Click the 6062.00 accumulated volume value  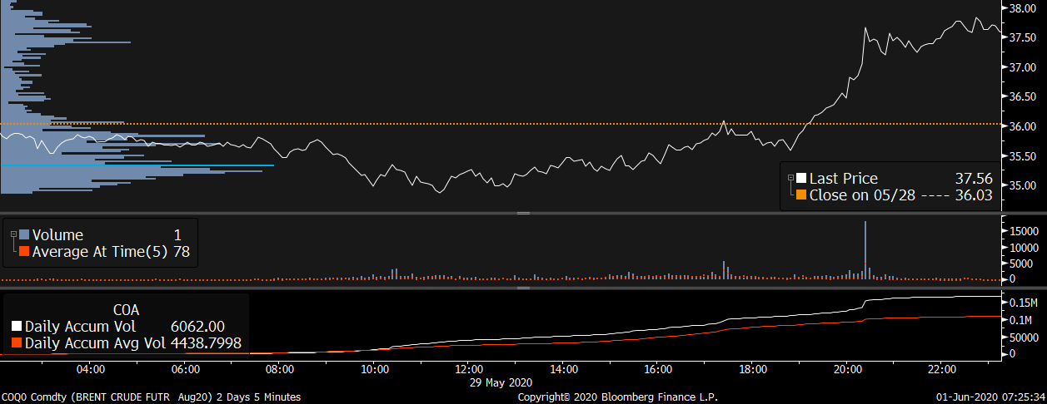pyautogui.click(x=197, y=326)
